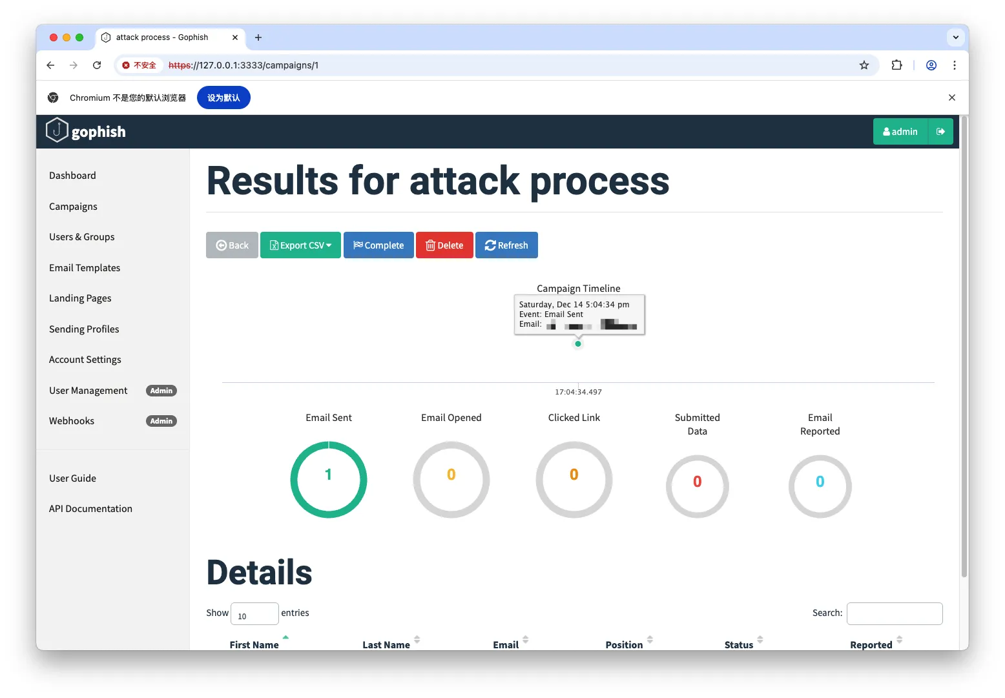Go to Landing Pages section

coord(80,298)
